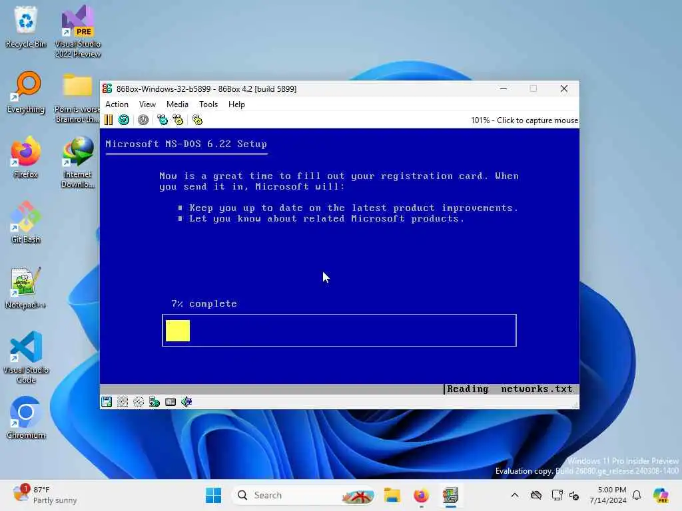Screen dimensions: 682x511
Task: Open the Tools menu
Action: [x=208, y=104]
